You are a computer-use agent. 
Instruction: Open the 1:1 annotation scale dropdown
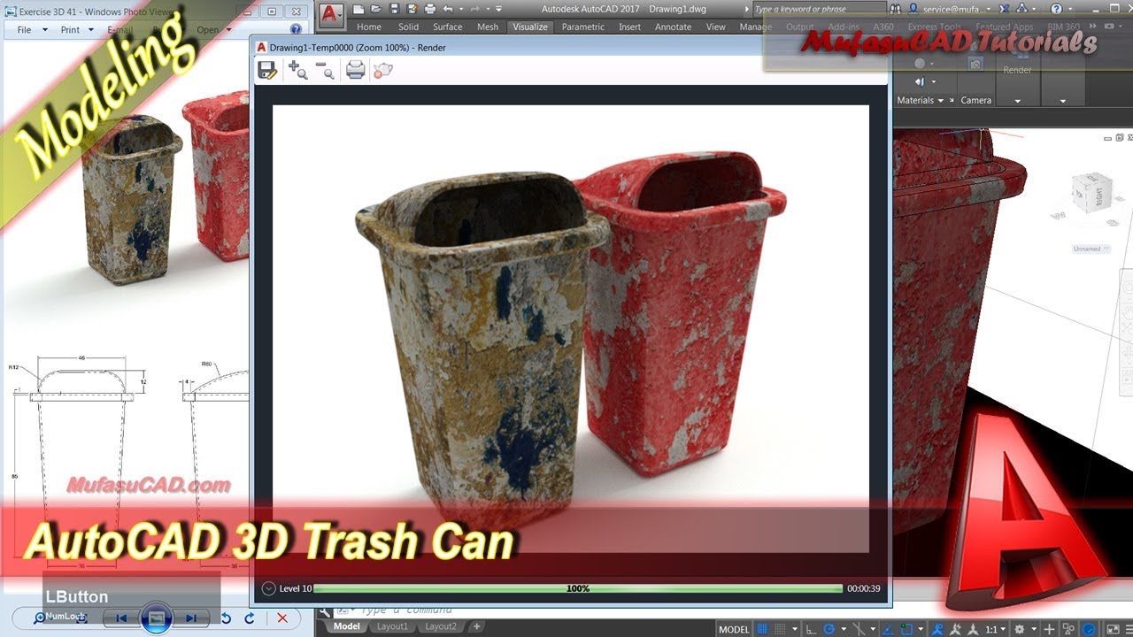click(x=995, y=629)
